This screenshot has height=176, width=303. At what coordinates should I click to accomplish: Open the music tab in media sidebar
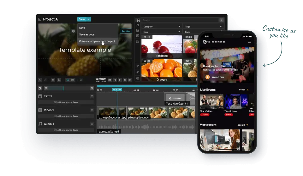pos(138,25)
